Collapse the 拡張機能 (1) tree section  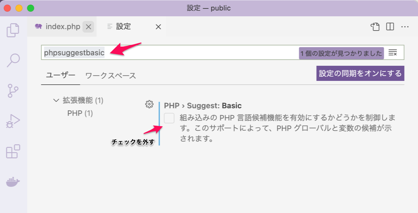pyautogui.click(x=56, y=100)
